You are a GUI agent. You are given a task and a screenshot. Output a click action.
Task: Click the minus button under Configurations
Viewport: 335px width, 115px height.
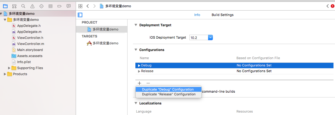[148, 83]
